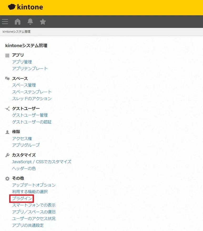The height and width of the screenshot is (231, 203).
Task: Click the スペース section heading
Action: [20, 78]
